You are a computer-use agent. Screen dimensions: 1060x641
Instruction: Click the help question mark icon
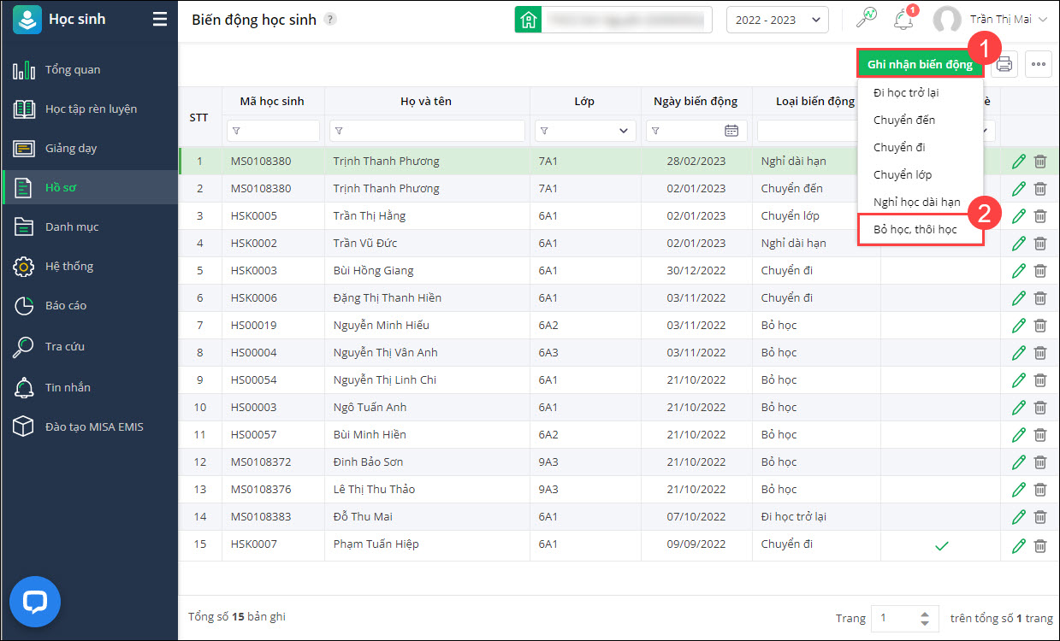tap(331, 20)
